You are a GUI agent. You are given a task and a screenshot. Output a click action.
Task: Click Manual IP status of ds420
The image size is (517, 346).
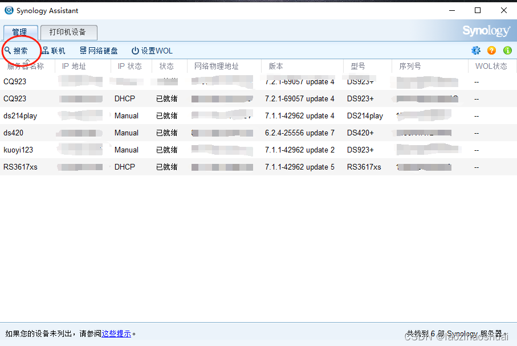point(127,133)
